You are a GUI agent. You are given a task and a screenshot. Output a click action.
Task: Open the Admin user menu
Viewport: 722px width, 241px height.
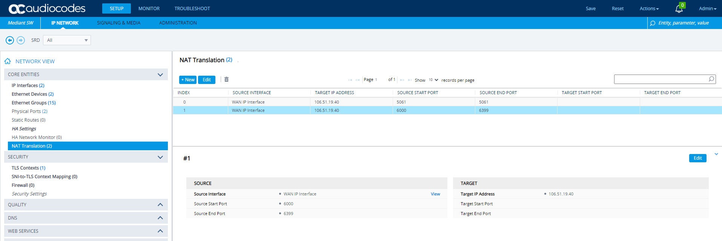708,9
